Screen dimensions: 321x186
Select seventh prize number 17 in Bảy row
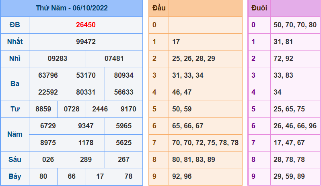pos(100,176)
